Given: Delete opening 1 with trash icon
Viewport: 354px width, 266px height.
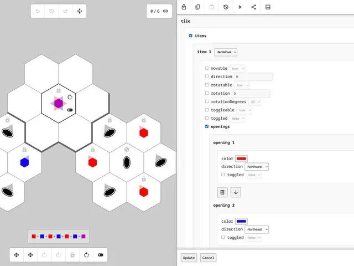Looking at the screenshot, I should pyautogui.click(x=222, y=192).
